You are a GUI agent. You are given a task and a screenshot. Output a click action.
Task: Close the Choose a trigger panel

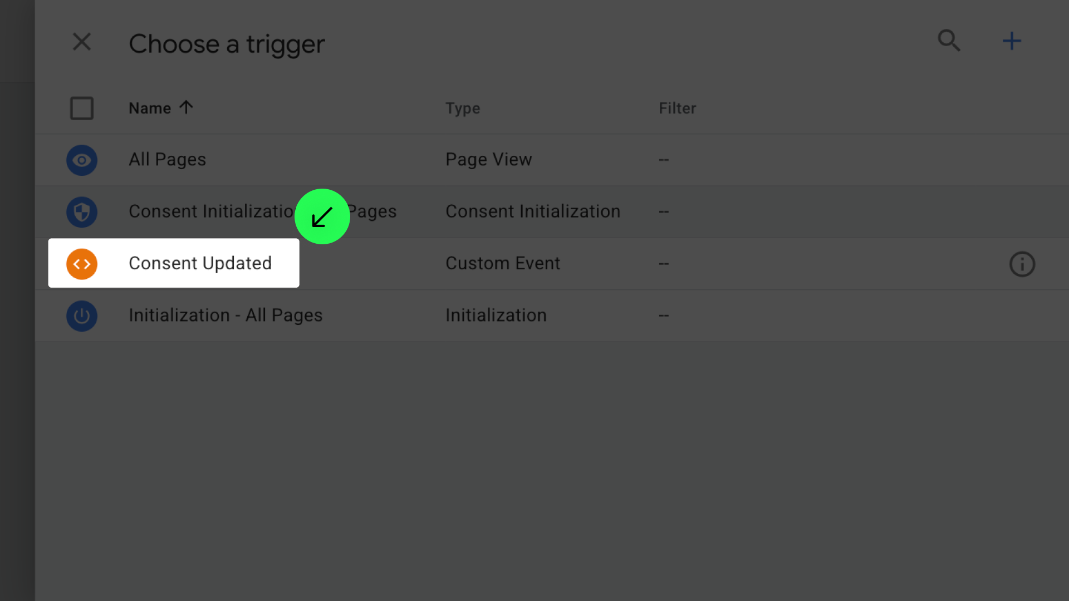pos(81,42)
